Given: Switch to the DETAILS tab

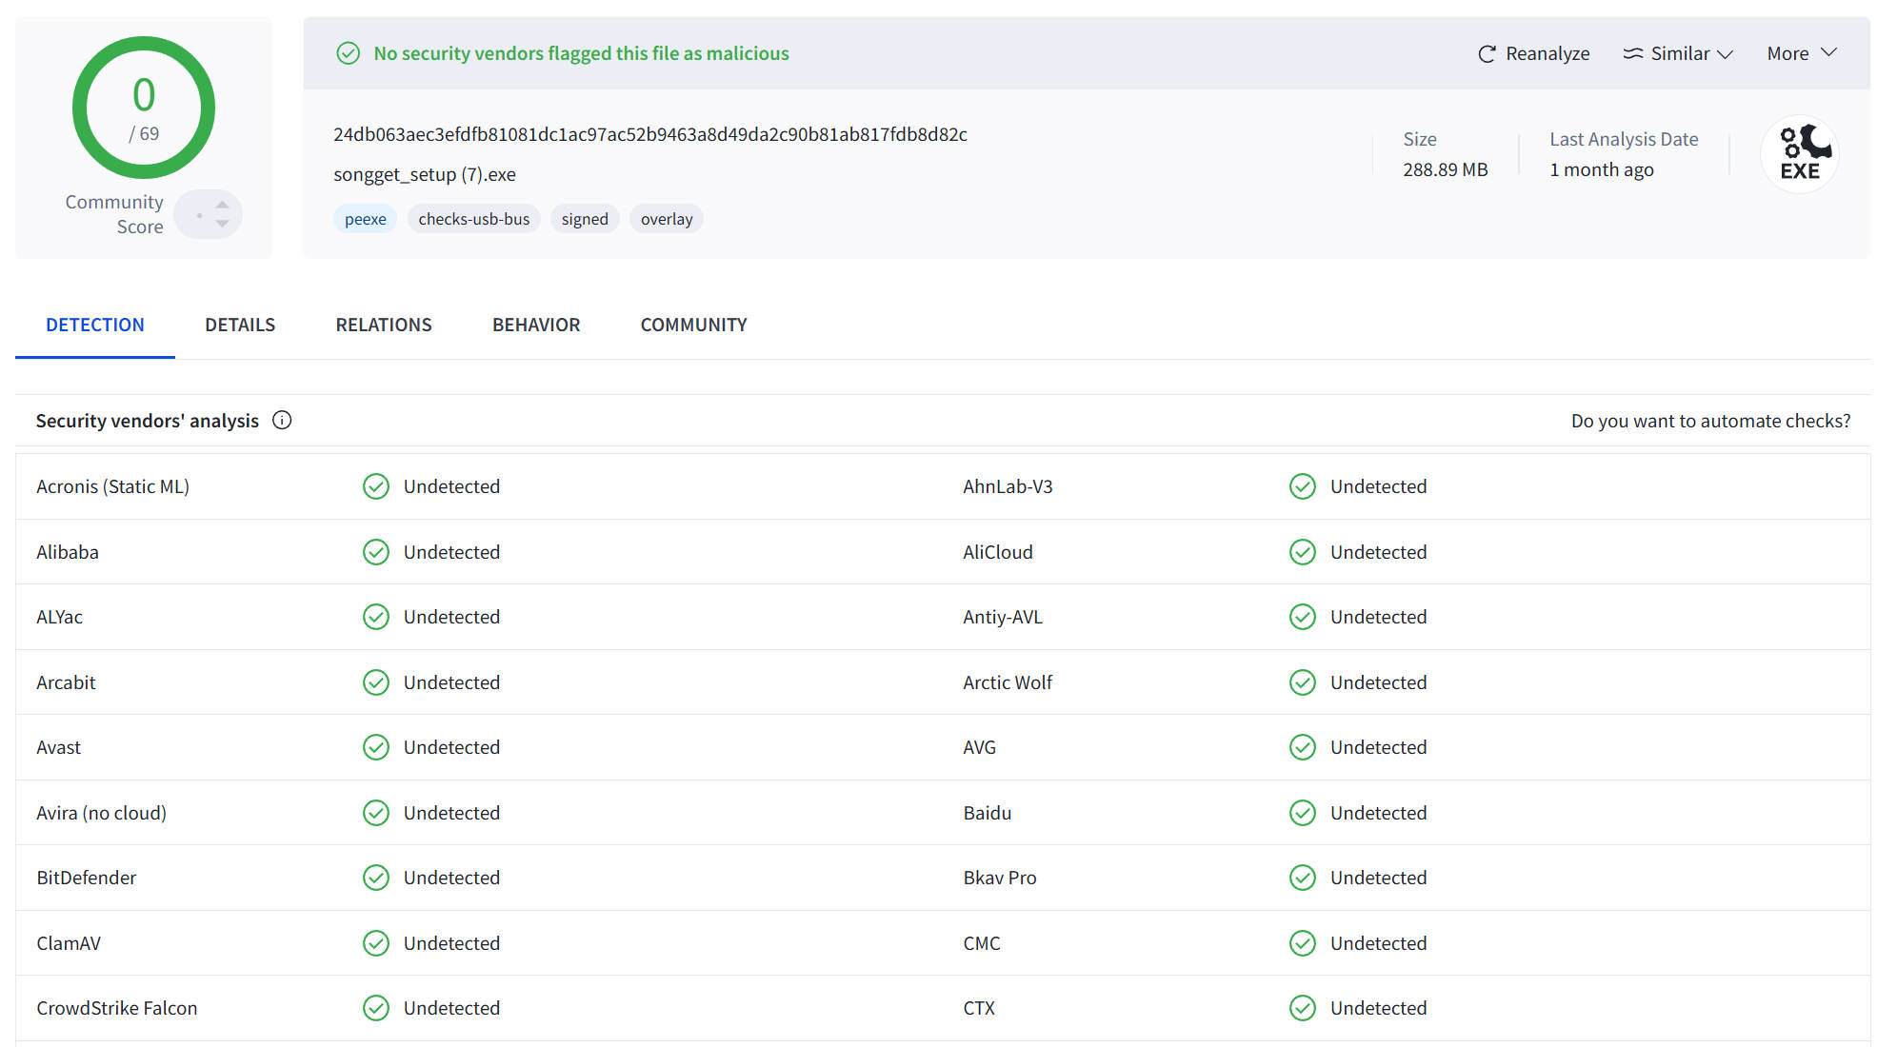Looking at the screenshot, I should [x=240, y=325].
